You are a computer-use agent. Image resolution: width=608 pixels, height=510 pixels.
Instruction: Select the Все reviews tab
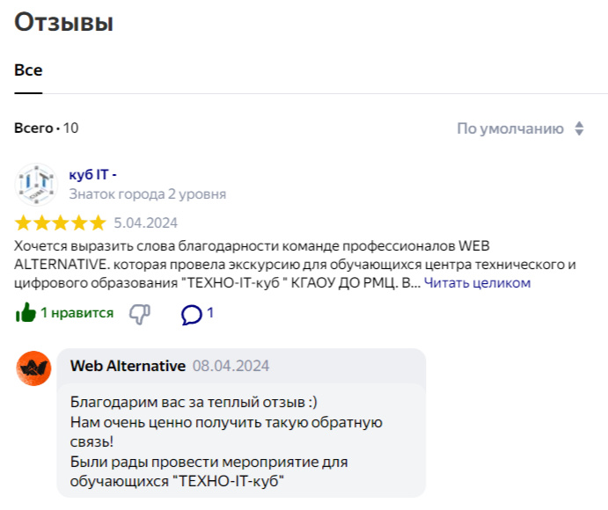point(28,70)
